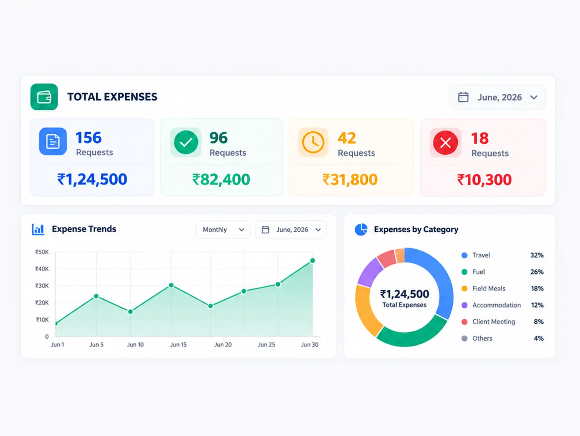This screenshot has height=436, width=580.
Task: Click the orange Field Meals legend dot
Action: [465, 288]
